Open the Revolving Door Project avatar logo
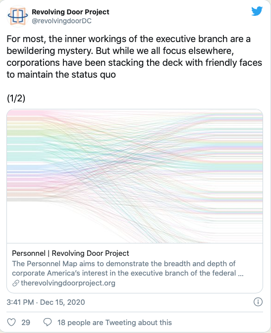The width and height of the screenshot is (271, 333). [18, 16]
